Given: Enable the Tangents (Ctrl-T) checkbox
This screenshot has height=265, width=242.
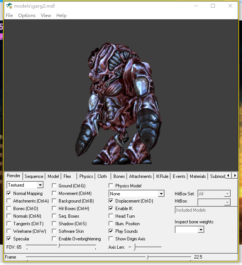Looking at the screenshot, I should (x=9, y=224).
